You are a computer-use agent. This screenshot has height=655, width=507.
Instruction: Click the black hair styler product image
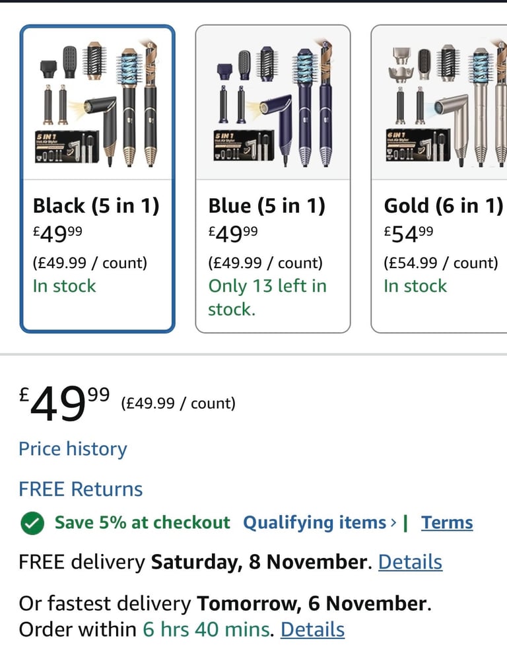click(97, 103)
